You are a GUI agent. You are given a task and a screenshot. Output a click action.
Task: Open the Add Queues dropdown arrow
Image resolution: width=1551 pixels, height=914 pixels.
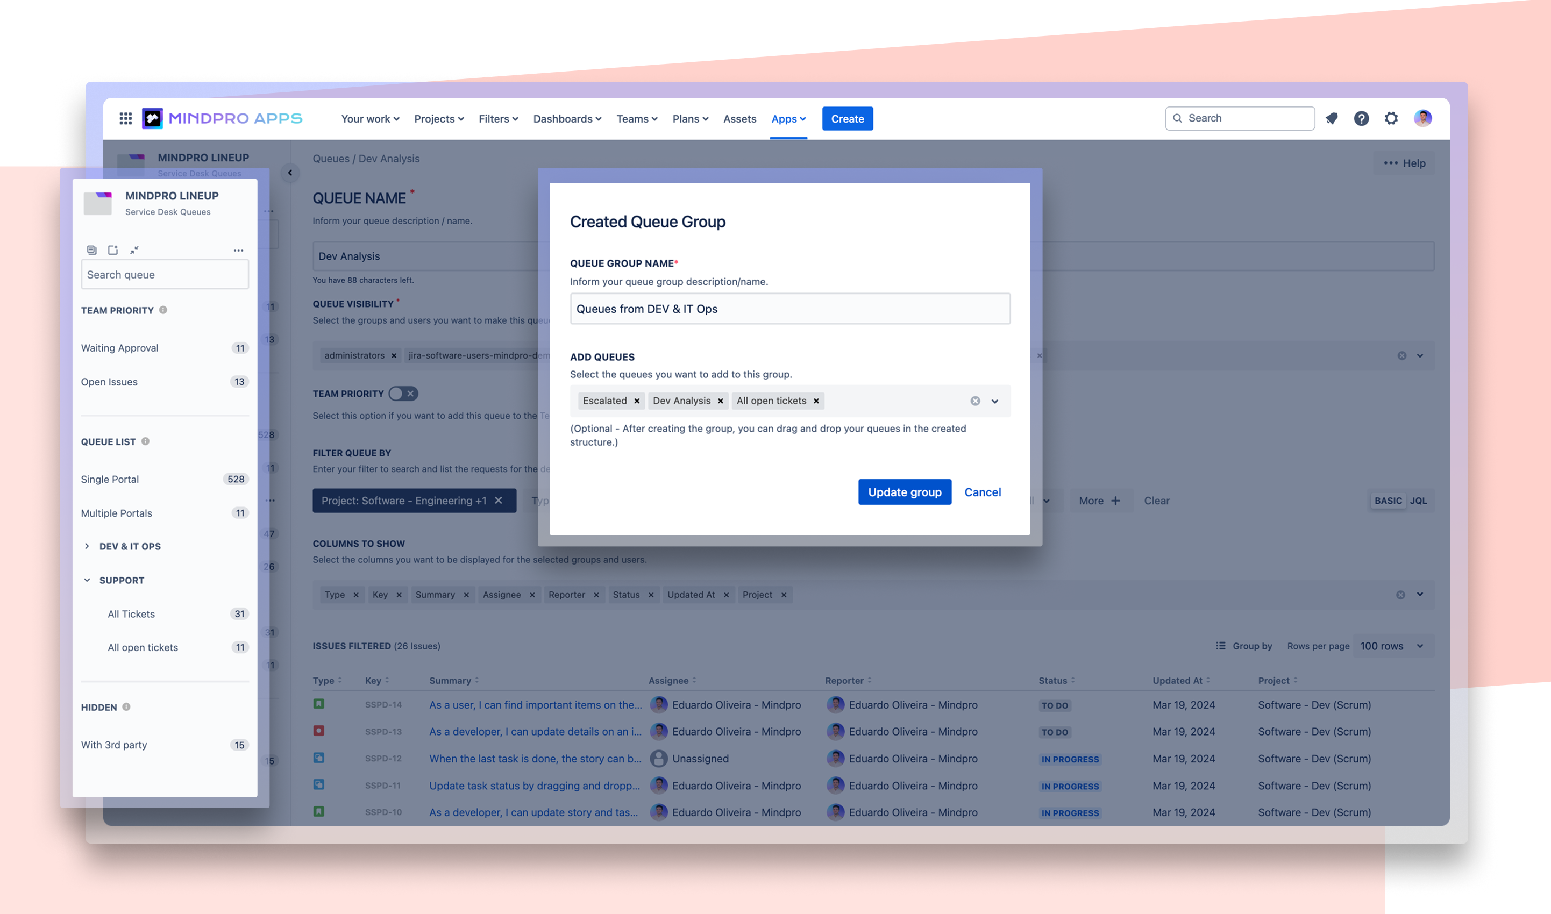click(994, 401)
